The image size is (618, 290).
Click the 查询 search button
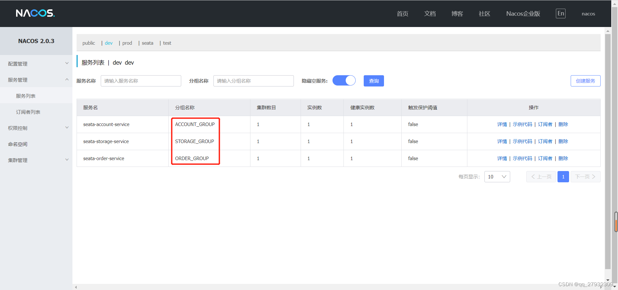pyautogui.click(x=373, y=81)
